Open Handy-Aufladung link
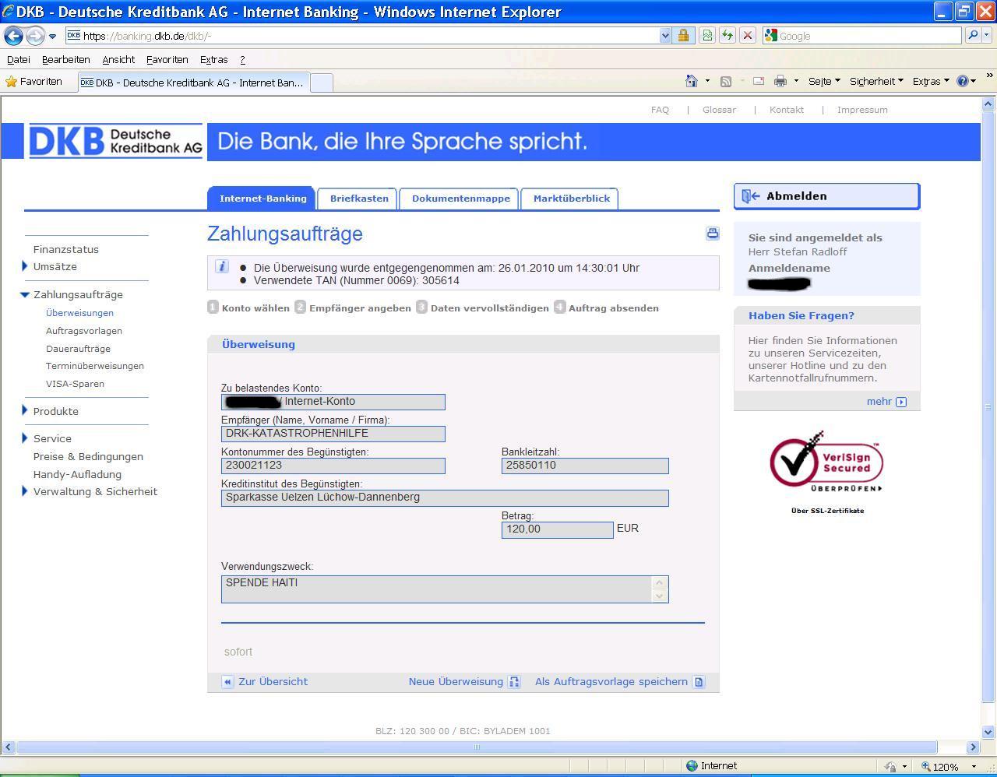This screenshot has height=777, width=997. 77,474
